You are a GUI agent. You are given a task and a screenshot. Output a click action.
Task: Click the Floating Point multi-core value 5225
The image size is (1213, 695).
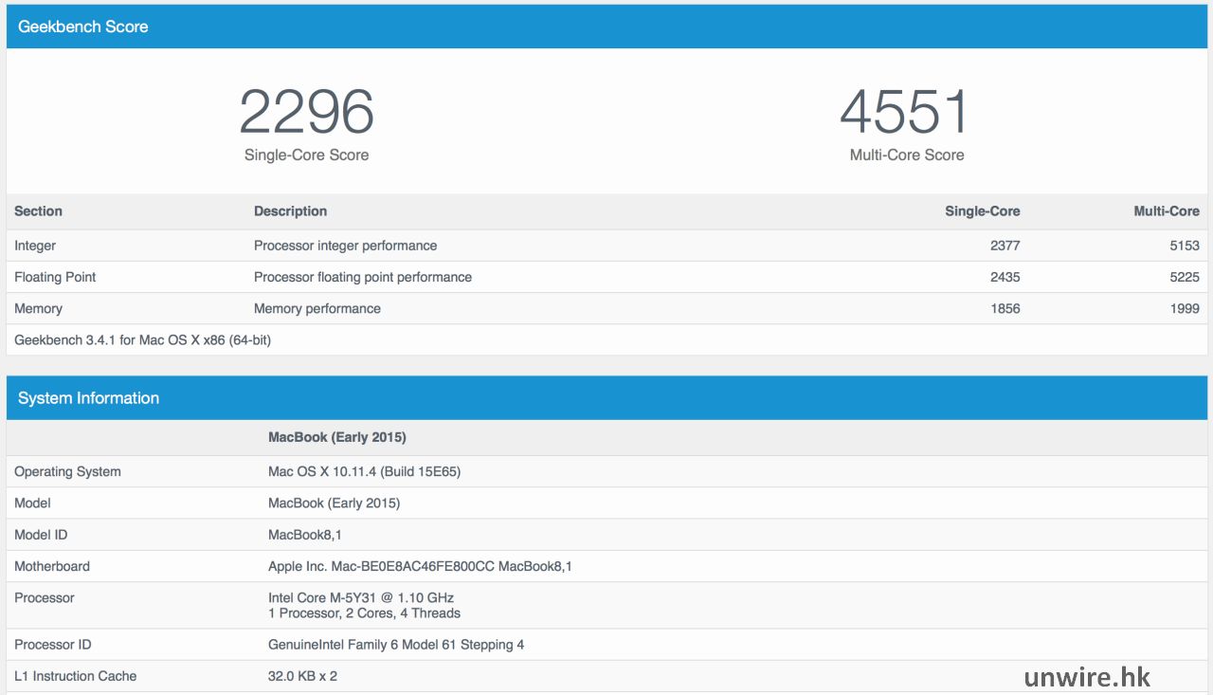[x=1184, y=277]
